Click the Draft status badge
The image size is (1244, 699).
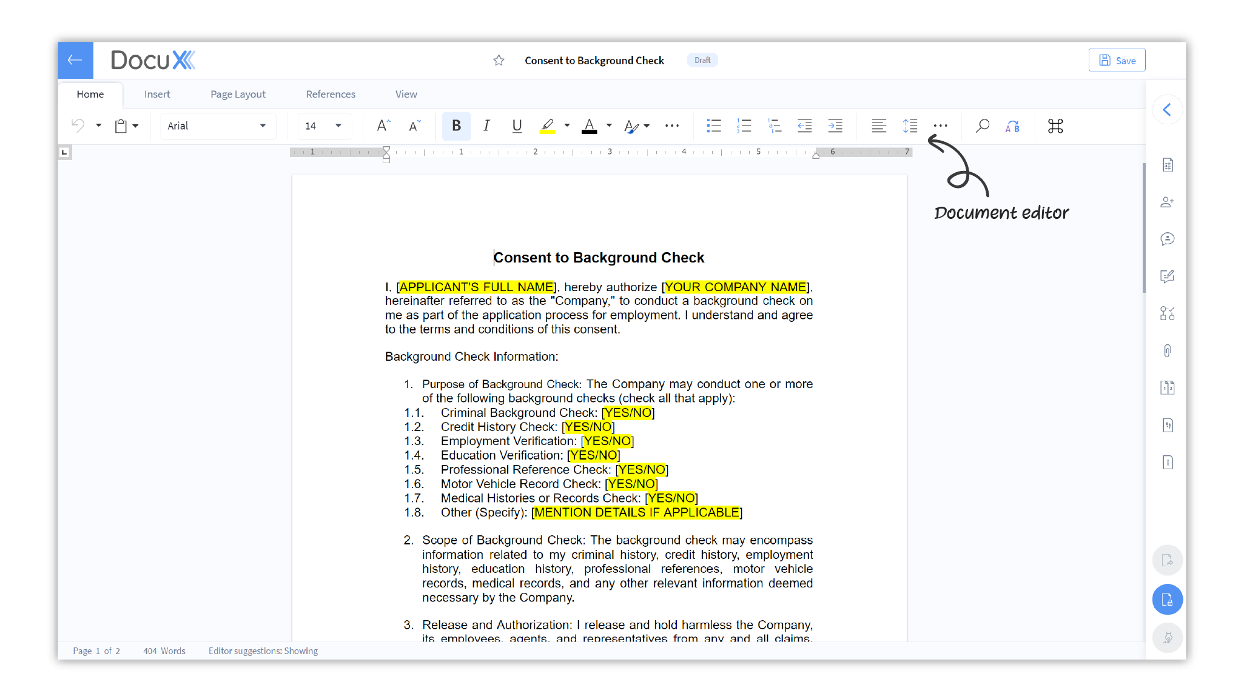[x=702, y=60]
